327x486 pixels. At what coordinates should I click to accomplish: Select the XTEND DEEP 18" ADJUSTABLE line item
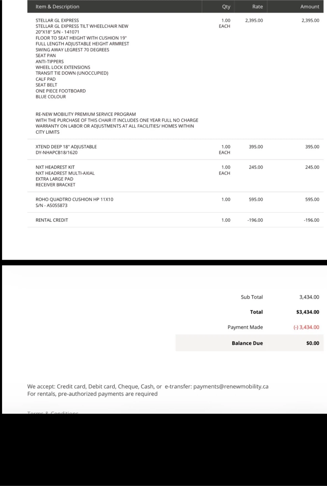[66, 146]
